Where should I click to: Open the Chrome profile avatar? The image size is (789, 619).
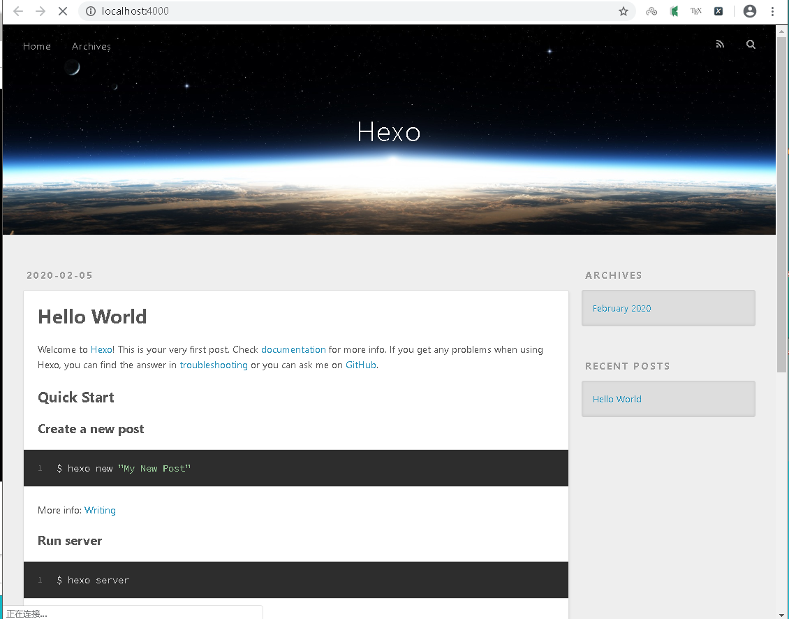pos(750,11)
